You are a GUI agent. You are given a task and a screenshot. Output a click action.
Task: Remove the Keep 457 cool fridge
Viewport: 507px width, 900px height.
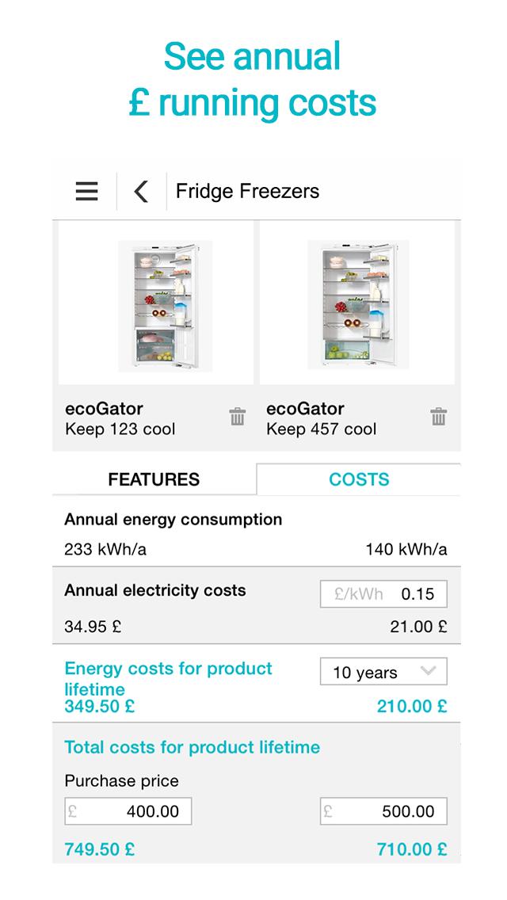point(438,417)
